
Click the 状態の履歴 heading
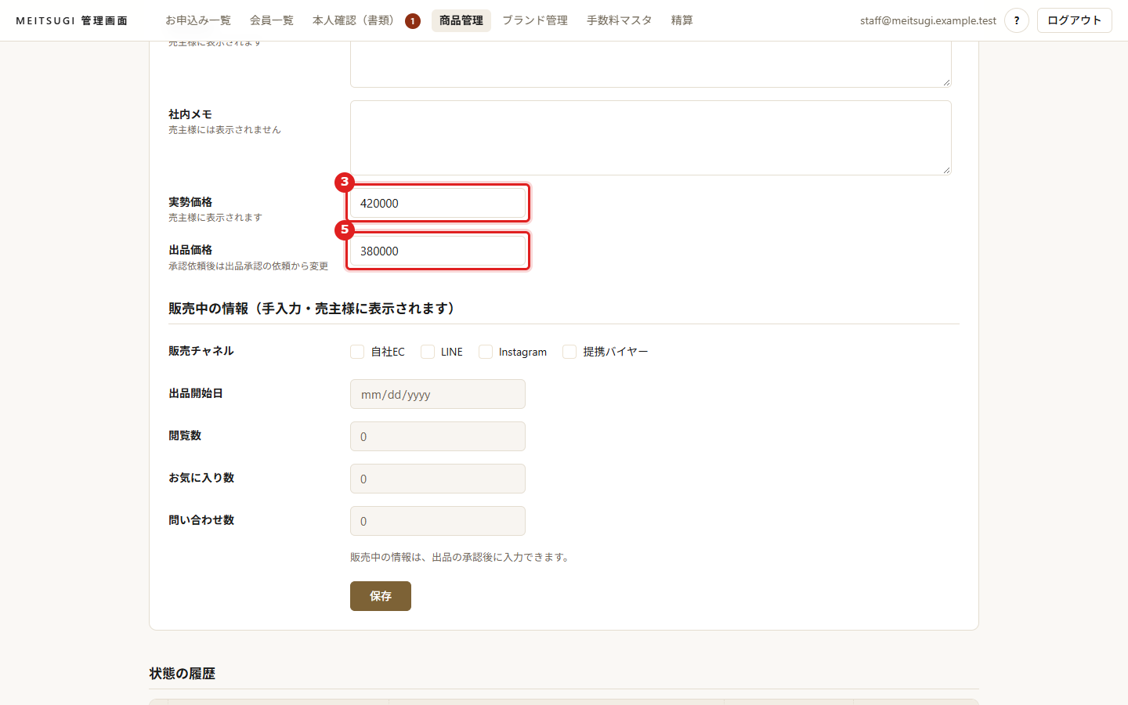coord(183,674)
